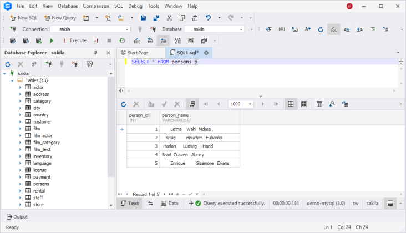Click the Cut scissors icon
The width and height of the screenshot is (406, 233).
pos(169,18)
